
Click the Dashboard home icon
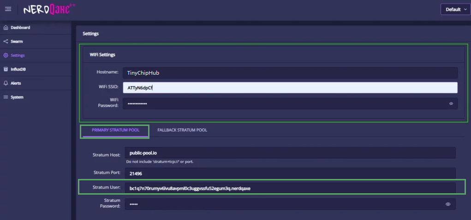click(x=6, y=28)
